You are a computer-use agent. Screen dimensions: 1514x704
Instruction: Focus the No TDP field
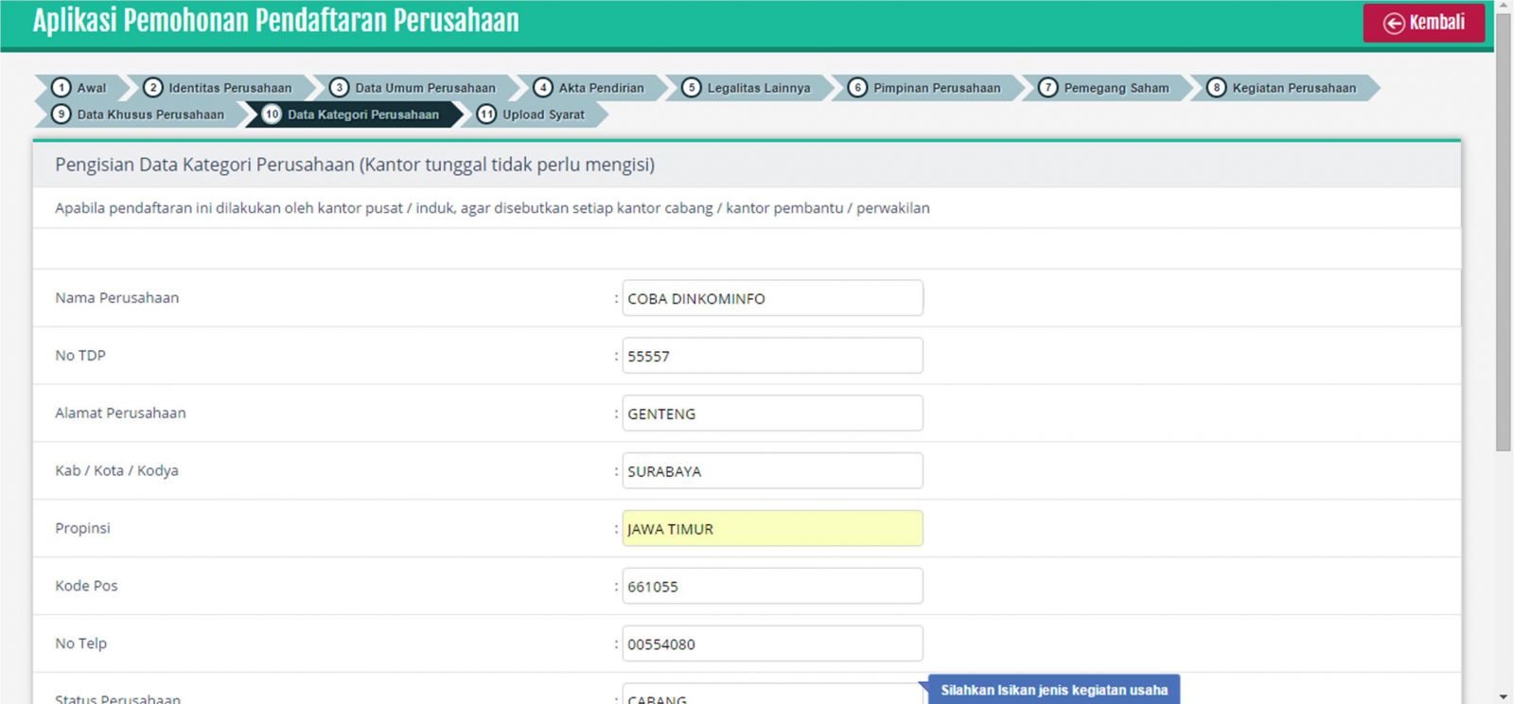[772, 356]
